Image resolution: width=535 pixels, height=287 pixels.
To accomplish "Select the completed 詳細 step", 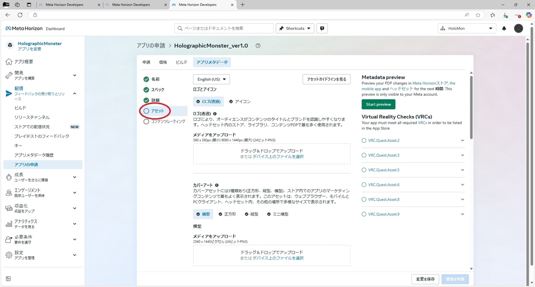I will coord(151,101).
